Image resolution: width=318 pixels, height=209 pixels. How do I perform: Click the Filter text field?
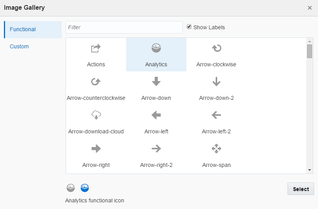(x=124, y=27)
